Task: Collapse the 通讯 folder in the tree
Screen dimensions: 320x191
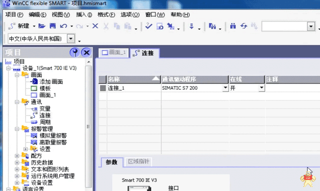Action: (17, 102)
